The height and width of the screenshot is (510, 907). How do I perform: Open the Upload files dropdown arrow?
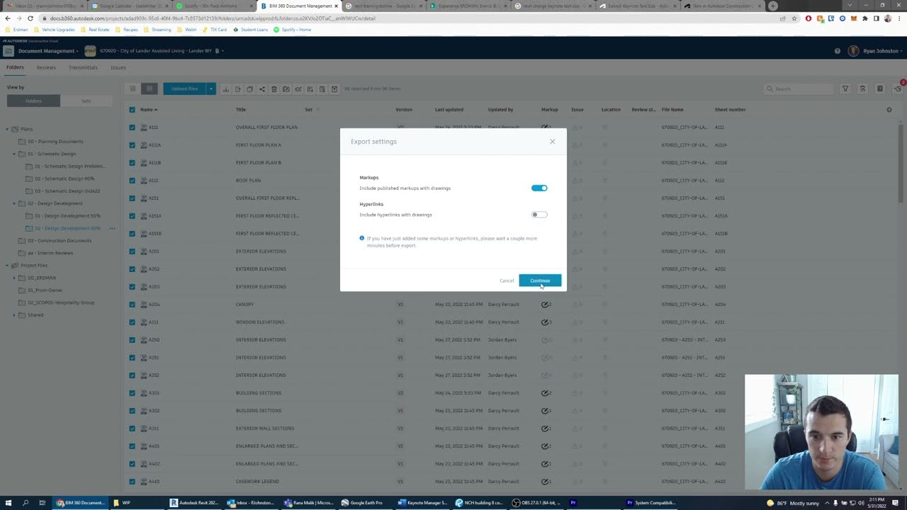[210, 89]
